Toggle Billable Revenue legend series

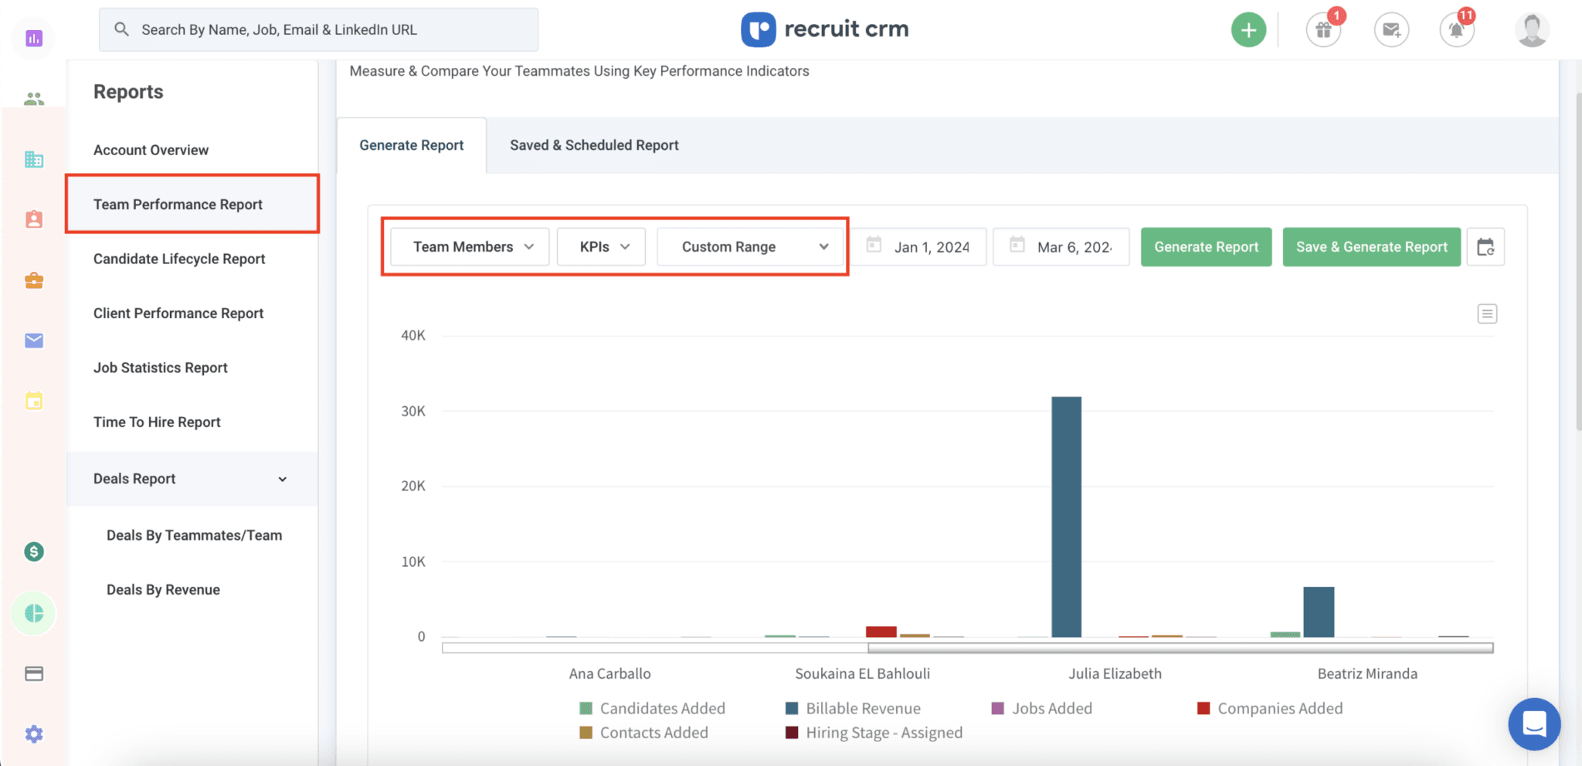tap(862, 708)
